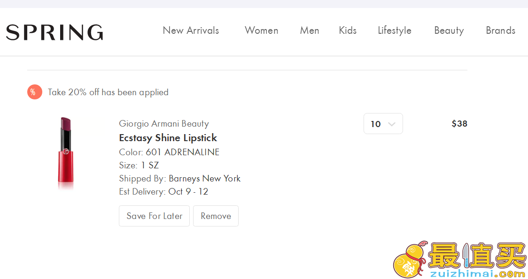Click the lipstick product thumbnail

66,154
